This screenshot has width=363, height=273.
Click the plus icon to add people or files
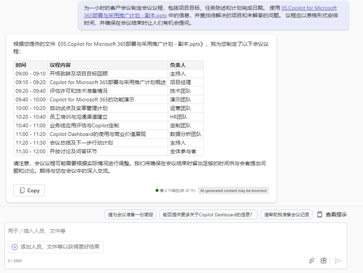(x=14, y=247)
